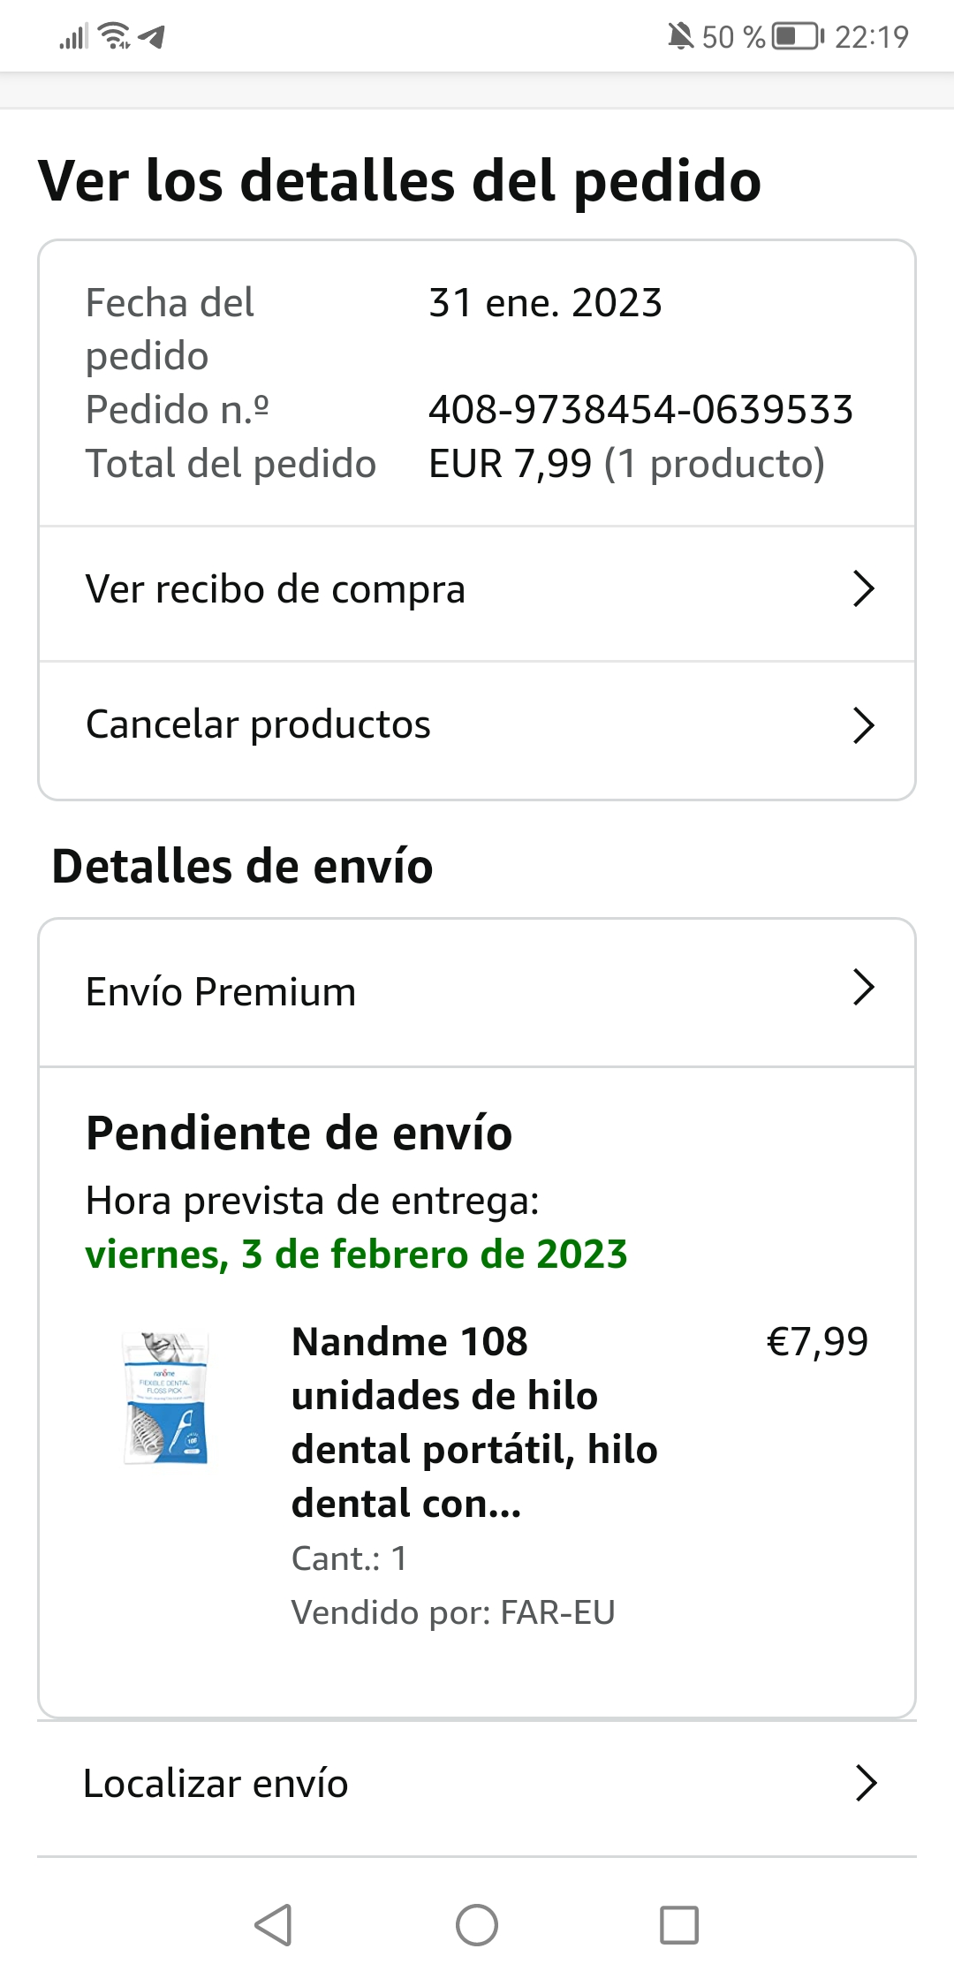Tap the battery indicator icon

(797, 36)
